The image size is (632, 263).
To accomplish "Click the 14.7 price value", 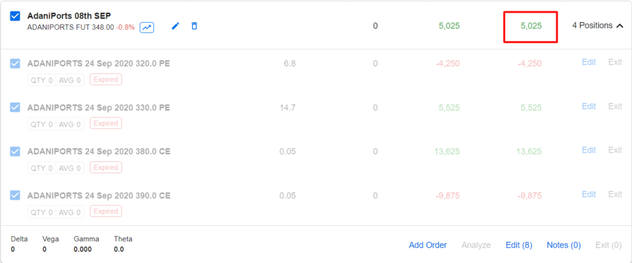I will point(288,107).
